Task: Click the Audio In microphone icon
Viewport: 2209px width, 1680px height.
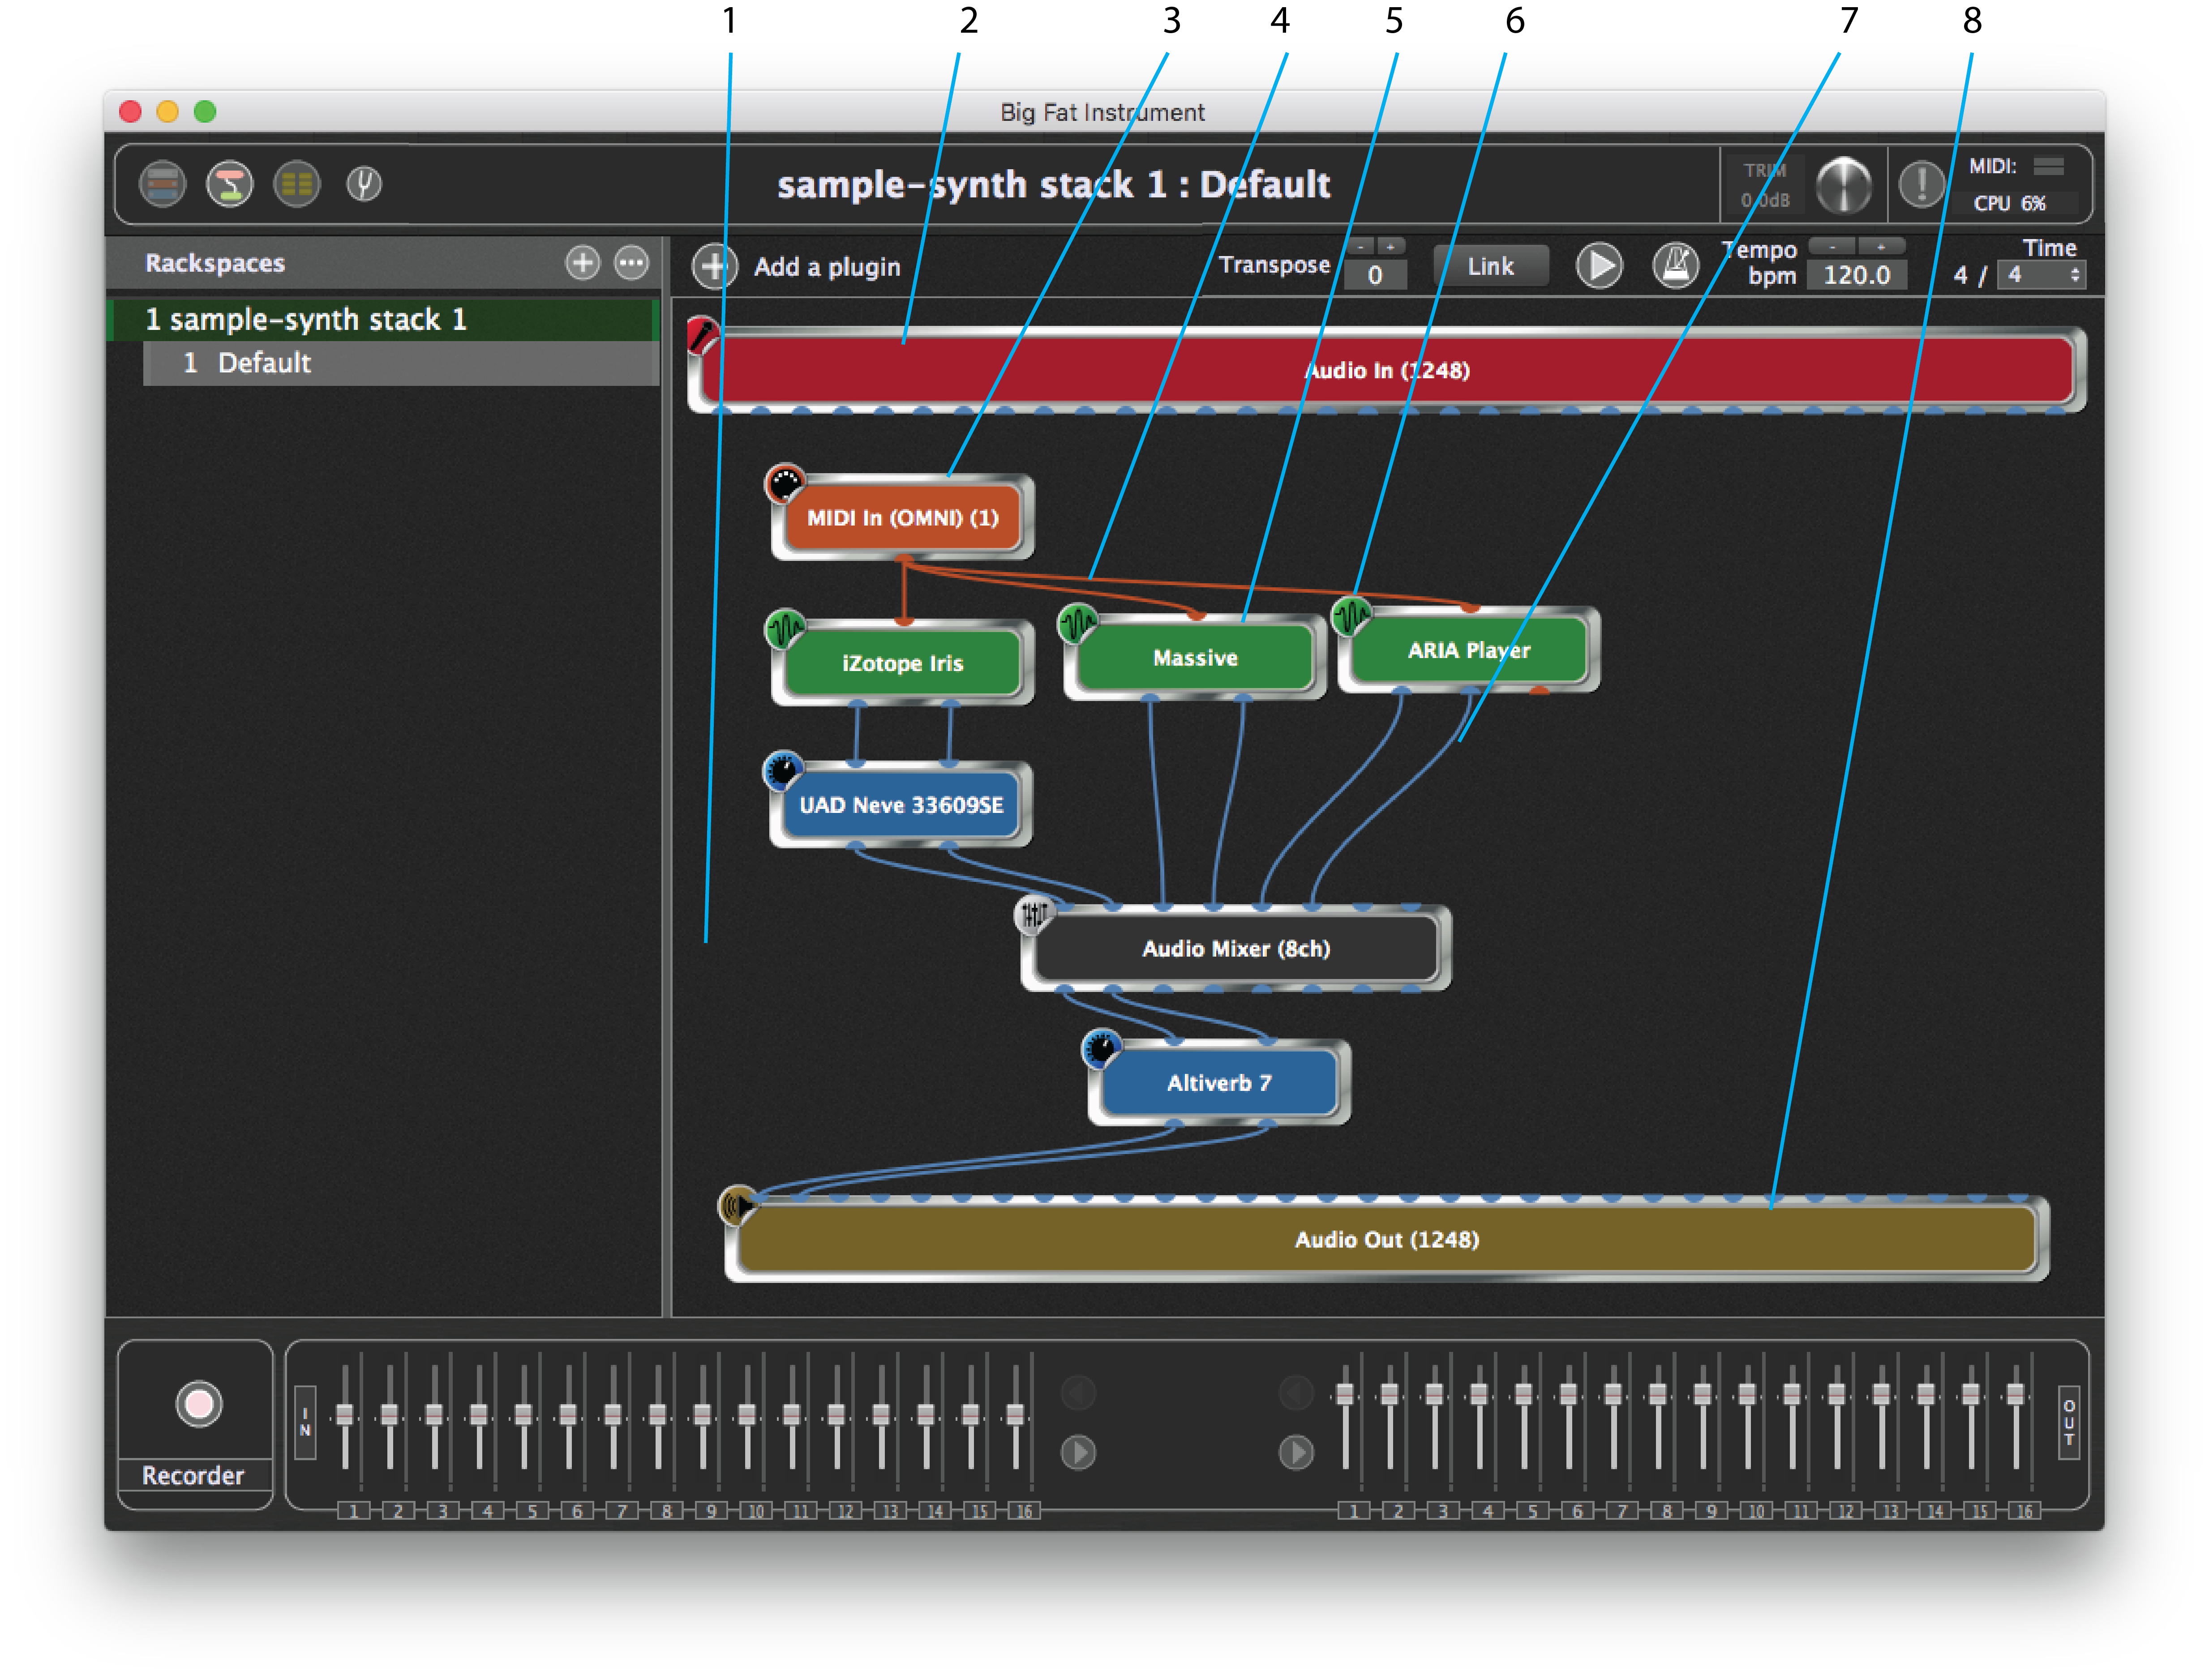Action: point(702,335)
